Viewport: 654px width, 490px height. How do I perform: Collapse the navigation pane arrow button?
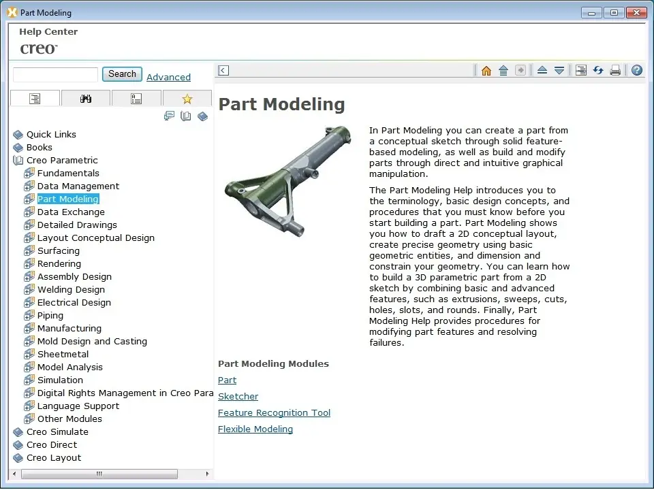[223, 70]
